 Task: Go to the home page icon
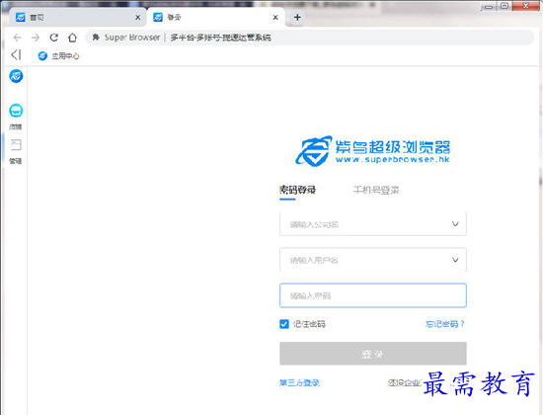pos(72,38)
